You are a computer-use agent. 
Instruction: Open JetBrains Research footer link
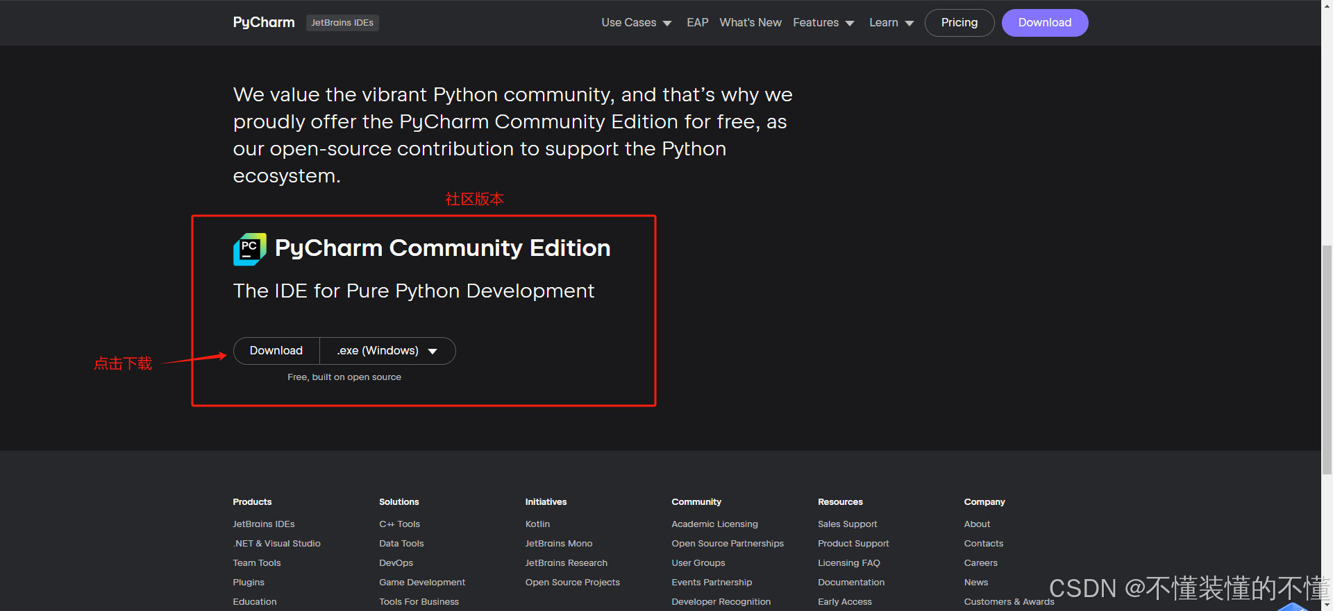pos(567,563)
